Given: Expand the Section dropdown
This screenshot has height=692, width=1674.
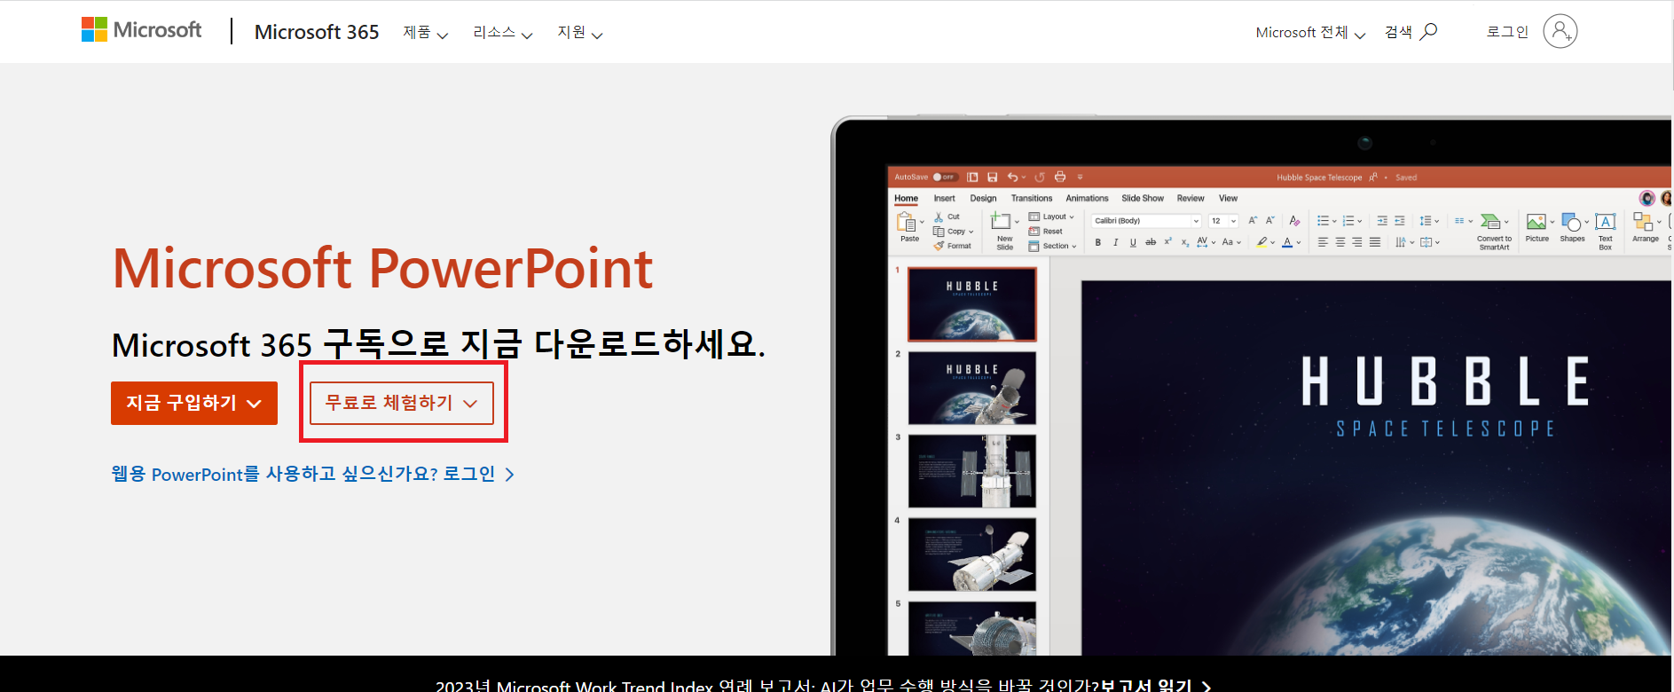Looking at the screenshot, I should pos(1052,246).
